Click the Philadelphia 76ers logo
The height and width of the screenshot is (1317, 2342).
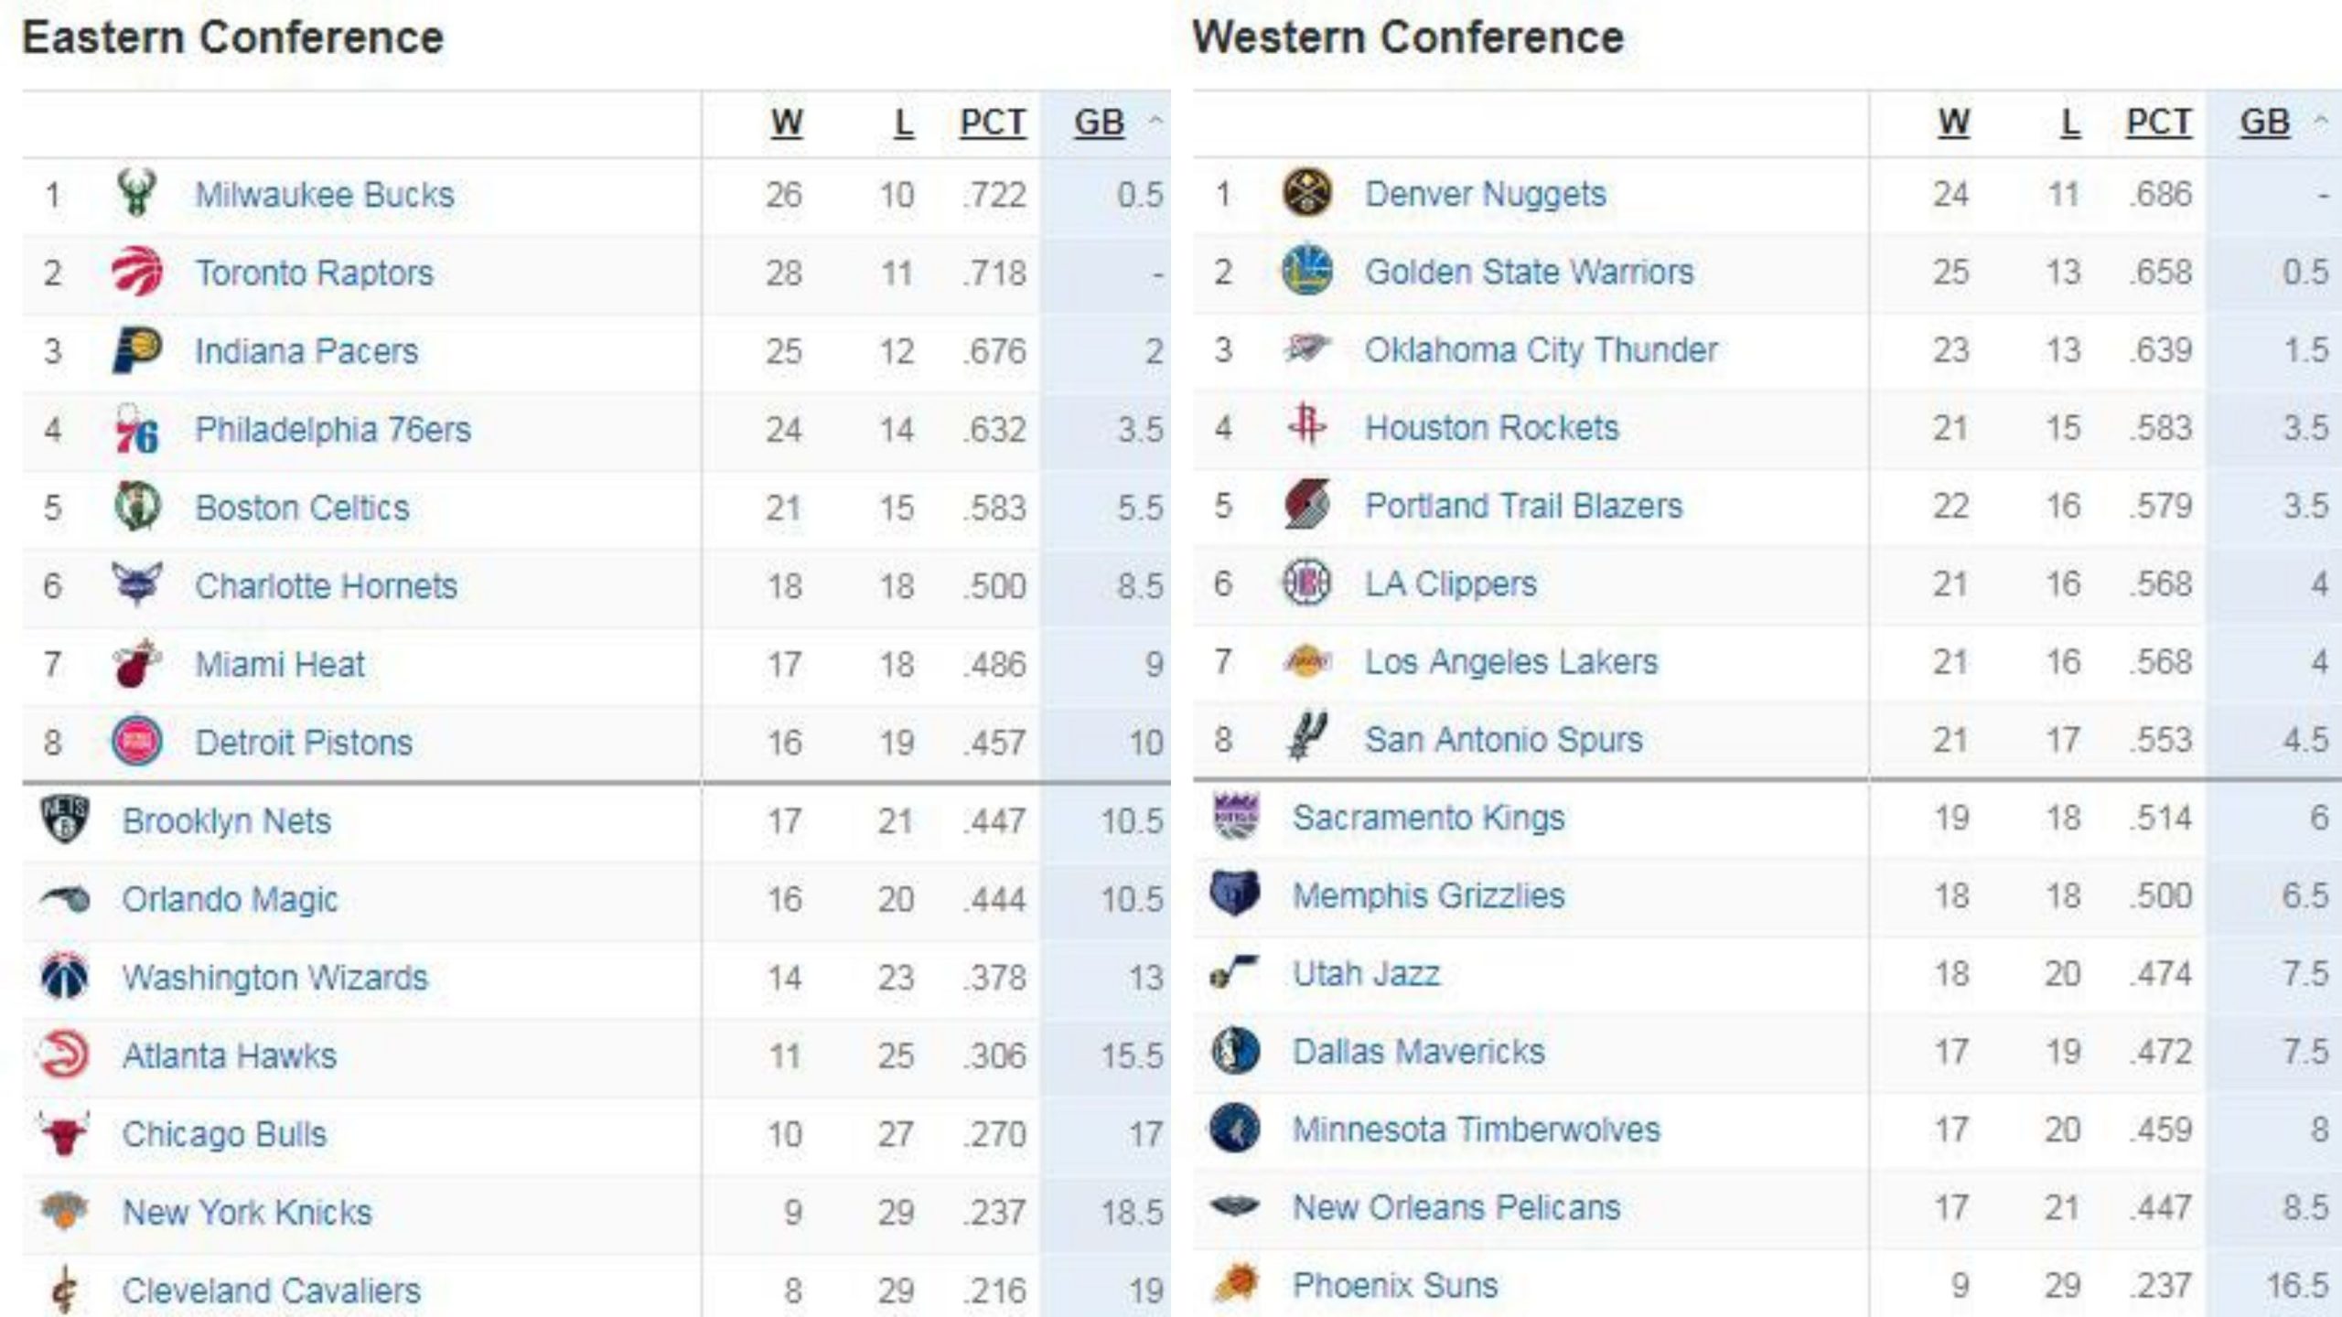coord(137,429)
